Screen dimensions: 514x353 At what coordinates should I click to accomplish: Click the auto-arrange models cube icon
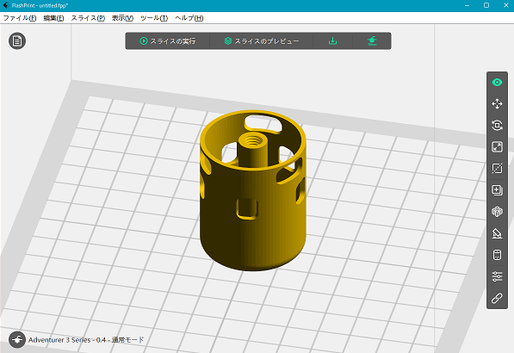pos(497,212)
